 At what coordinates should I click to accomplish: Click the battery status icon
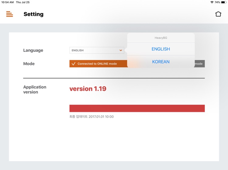(x=224, y=2)
